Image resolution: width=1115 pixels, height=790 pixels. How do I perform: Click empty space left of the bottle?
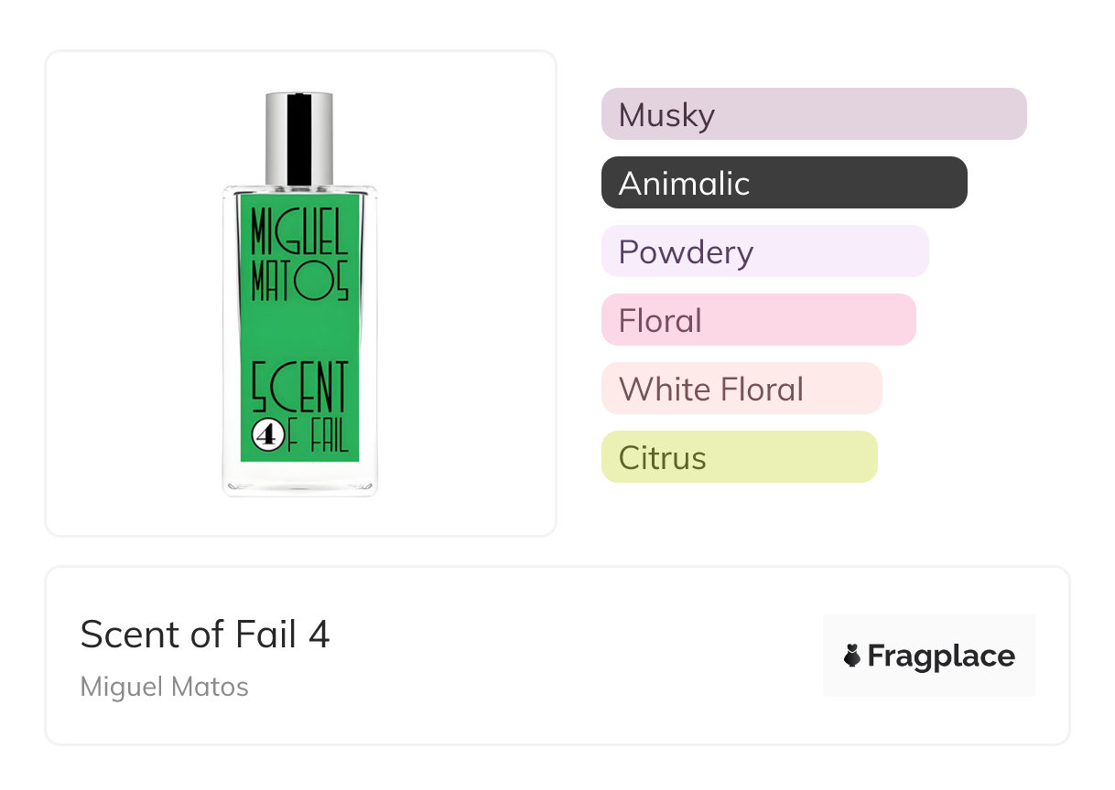pyautogui.click(x=128, y=293)
